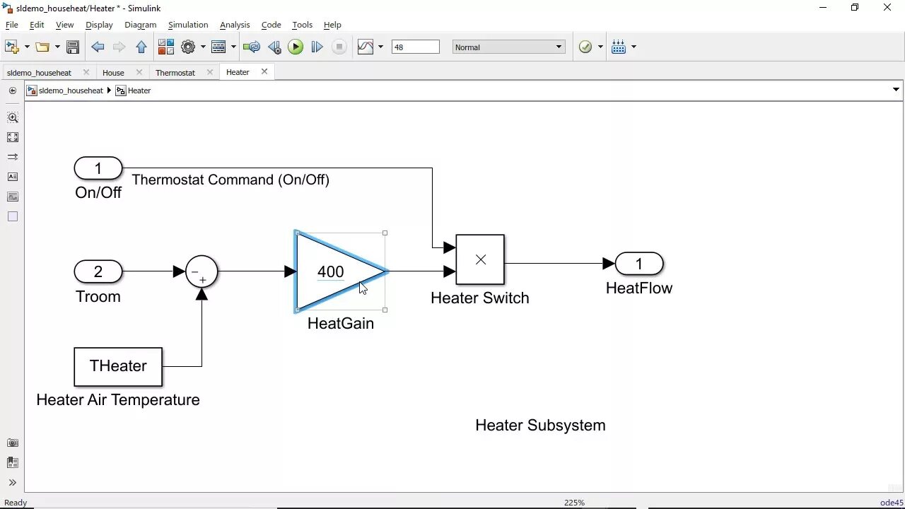905x509 pixels.
Task: Run the simulation with the Play button
Action: pos(296,47)
